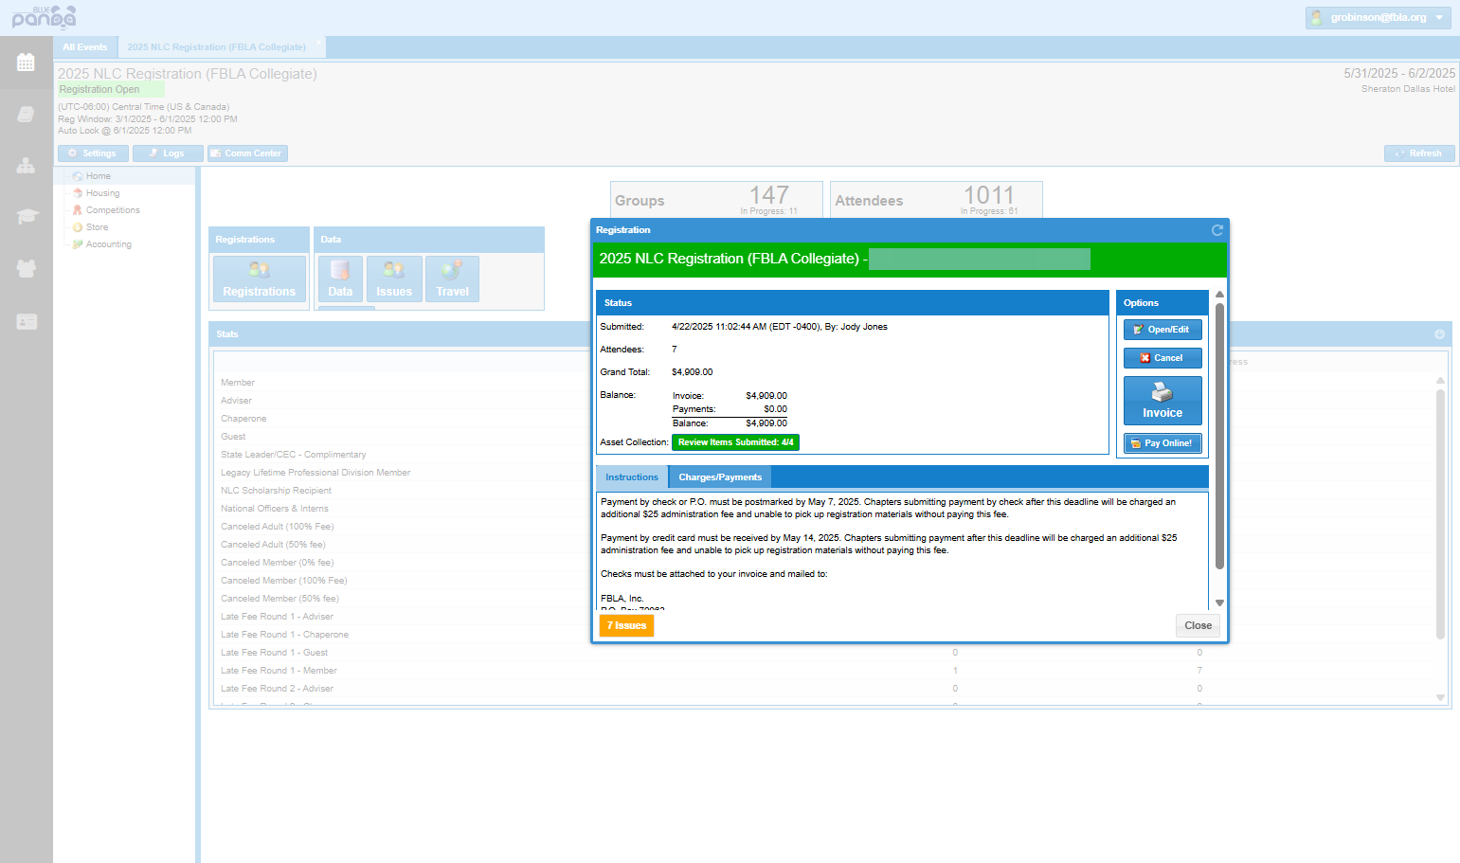This screenshot has width=1460, height=863.
Task: Select Home in the navigation tree
Action: [99, 176]
